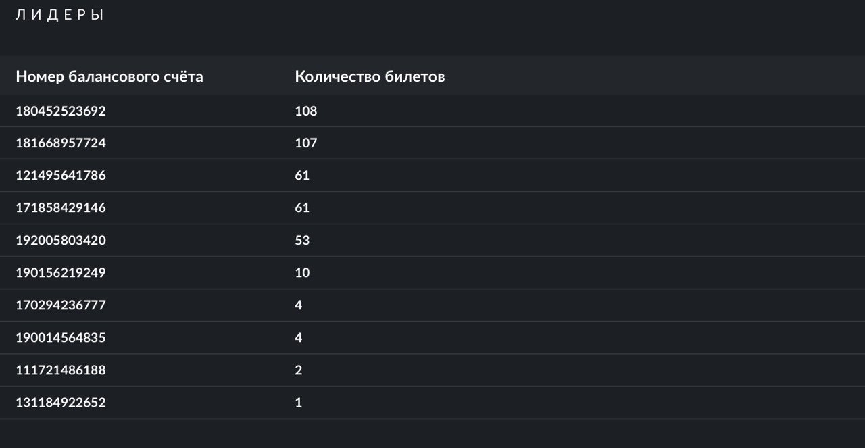Choose account number 171858429146
The height and width of the screenshot is (448, 865).
tap(61, 208)
